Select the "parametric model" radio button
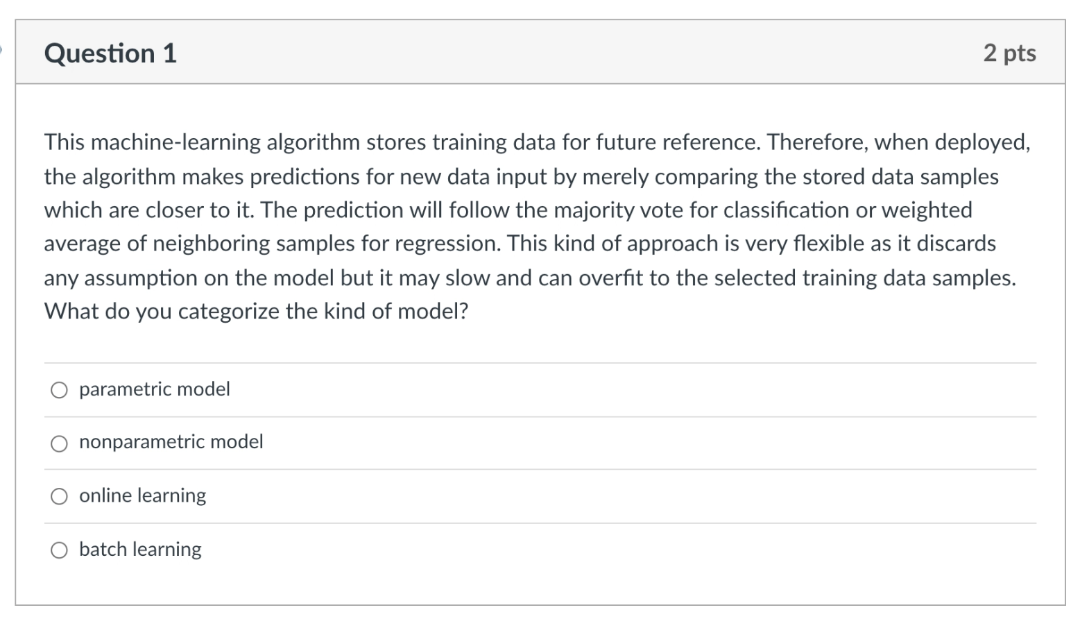The image size is (1089, 619). click(x=60, y=389)
